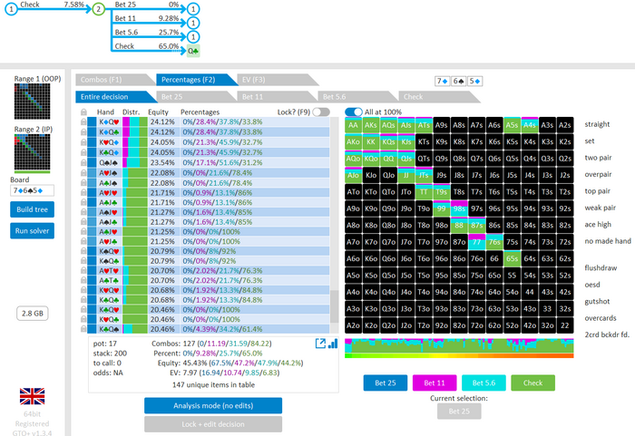The image size is (635, 436).
Task: Click the bar chart icon
Action: click(333, 344)
